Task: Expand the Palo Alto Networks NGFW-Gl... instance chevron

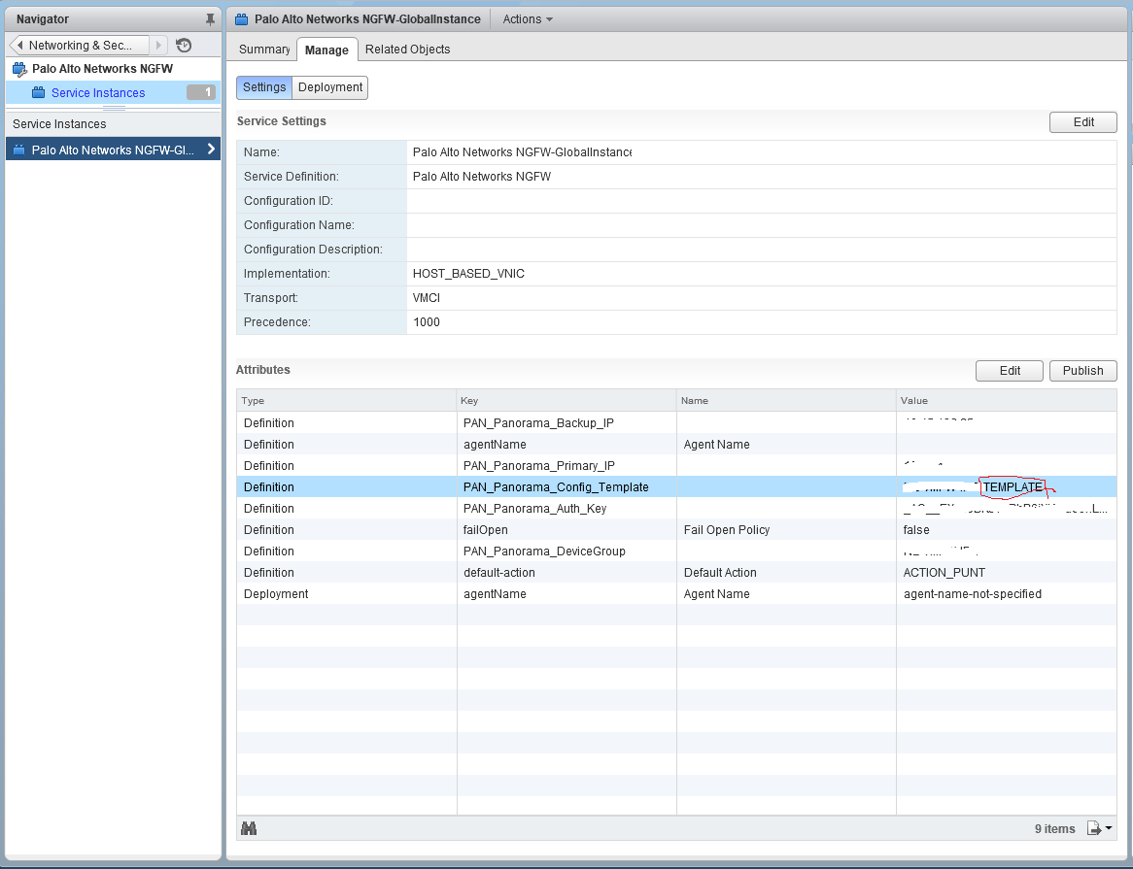Action: point(211,150)
